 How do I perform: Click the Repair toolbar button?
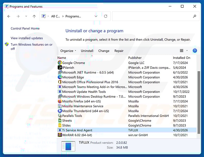(x=119, y=51)
